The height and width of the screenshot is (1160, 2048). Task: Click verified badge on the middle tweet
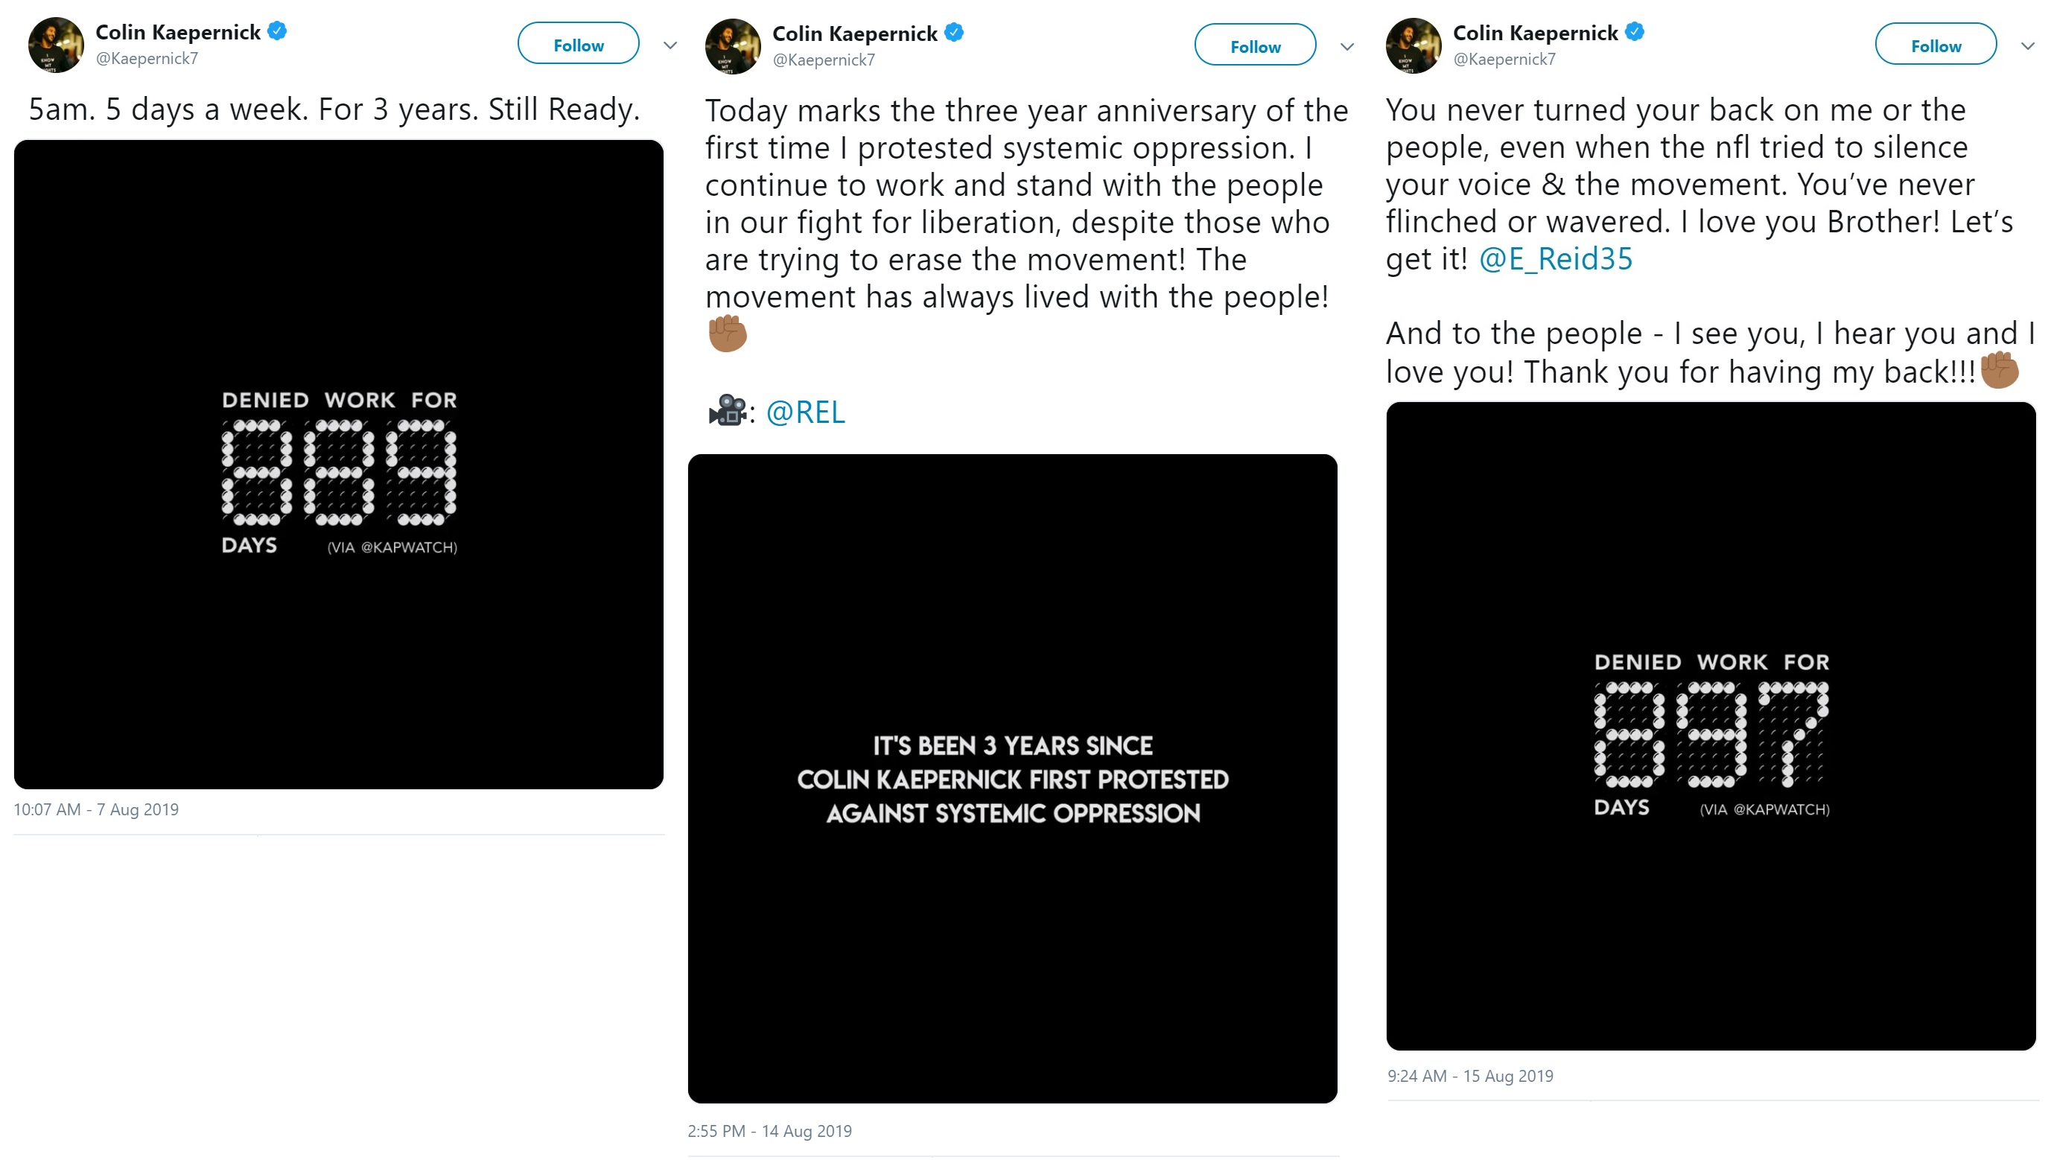pos(954,33)
